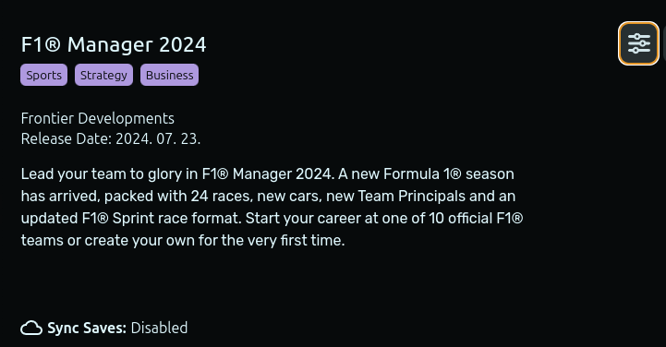This screenshot has width=666, height=347.
Task: Click the Frontier Developments developer name
Action: [x=98, y=118]
